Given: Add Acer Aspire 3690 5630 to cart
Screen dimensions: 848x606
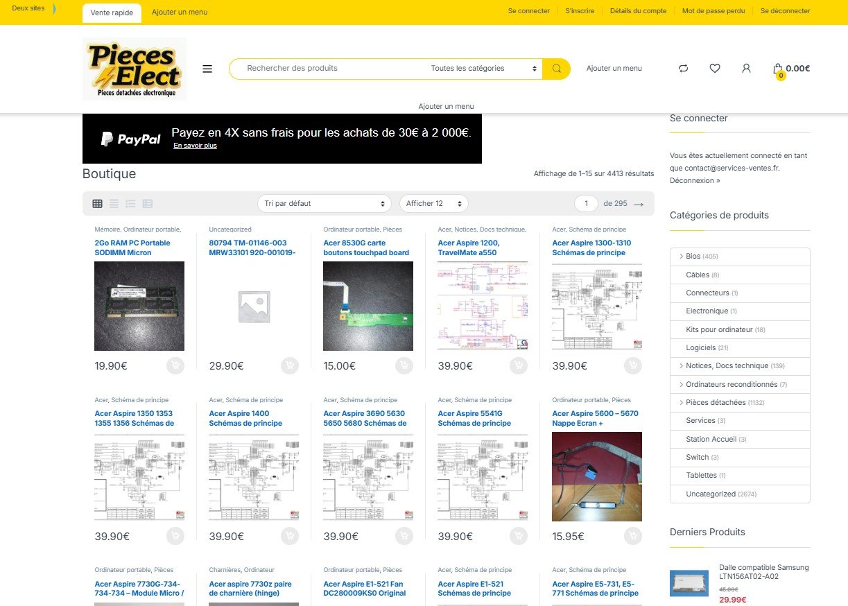Looking at the screenshot, I should 404,536.
